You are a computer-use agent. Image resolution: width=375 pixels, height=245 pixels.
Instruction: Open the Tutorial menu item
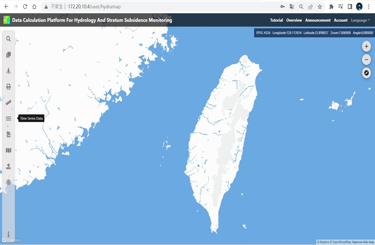pos(276,20)
